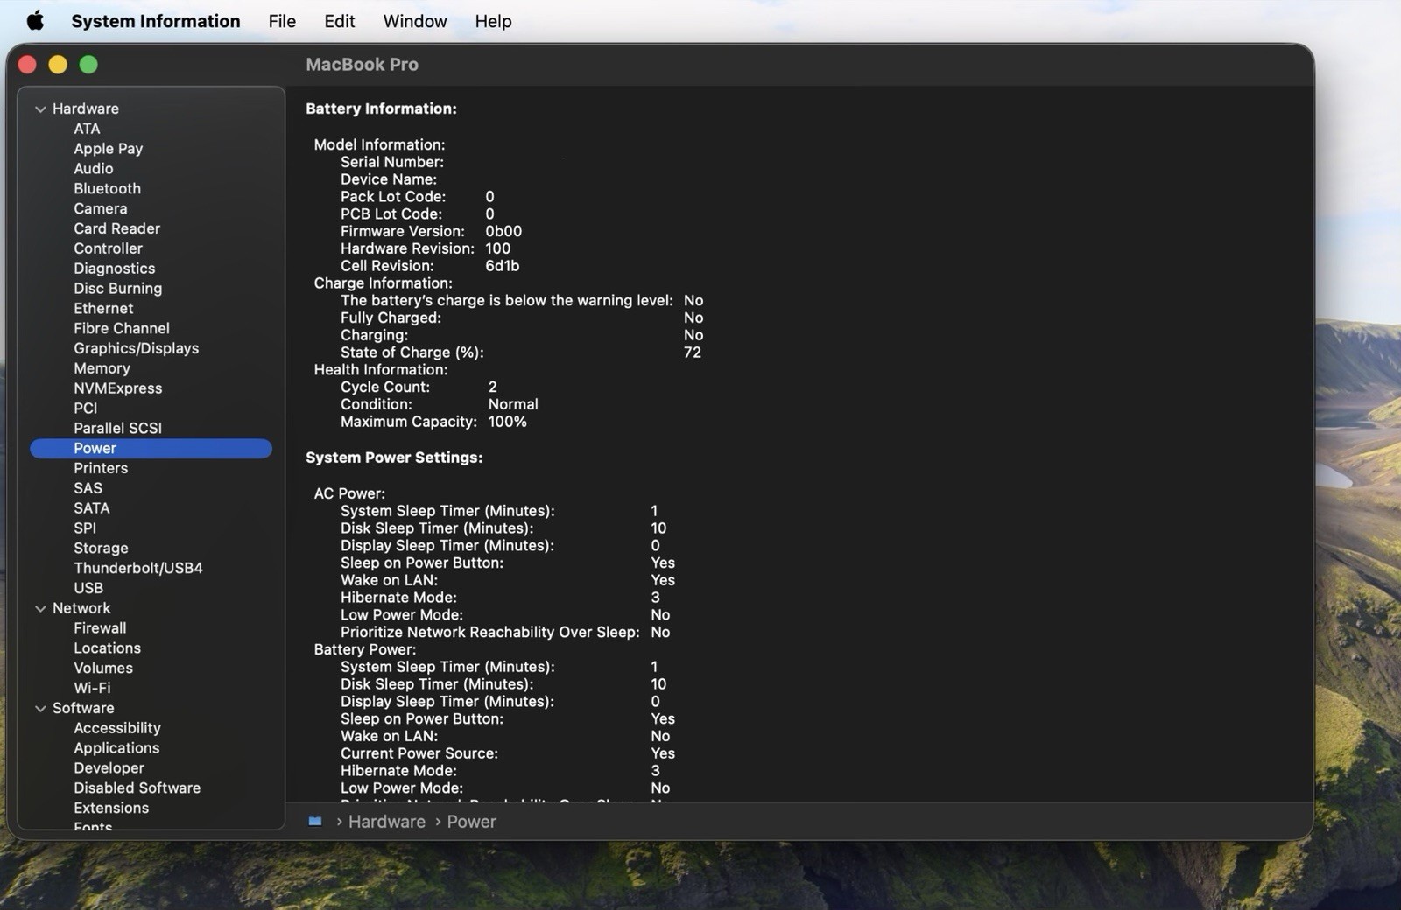Select Parallel SCSI in the sidebar

(x=118, y=429)
